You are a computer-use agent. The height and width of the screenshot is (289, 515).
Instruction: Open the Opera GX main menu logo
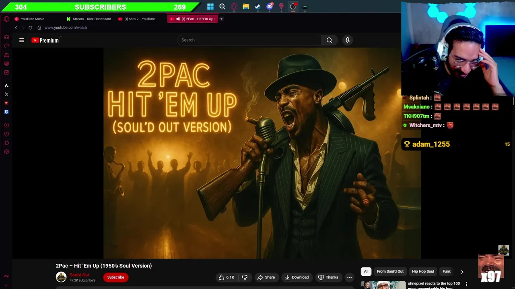6,19
